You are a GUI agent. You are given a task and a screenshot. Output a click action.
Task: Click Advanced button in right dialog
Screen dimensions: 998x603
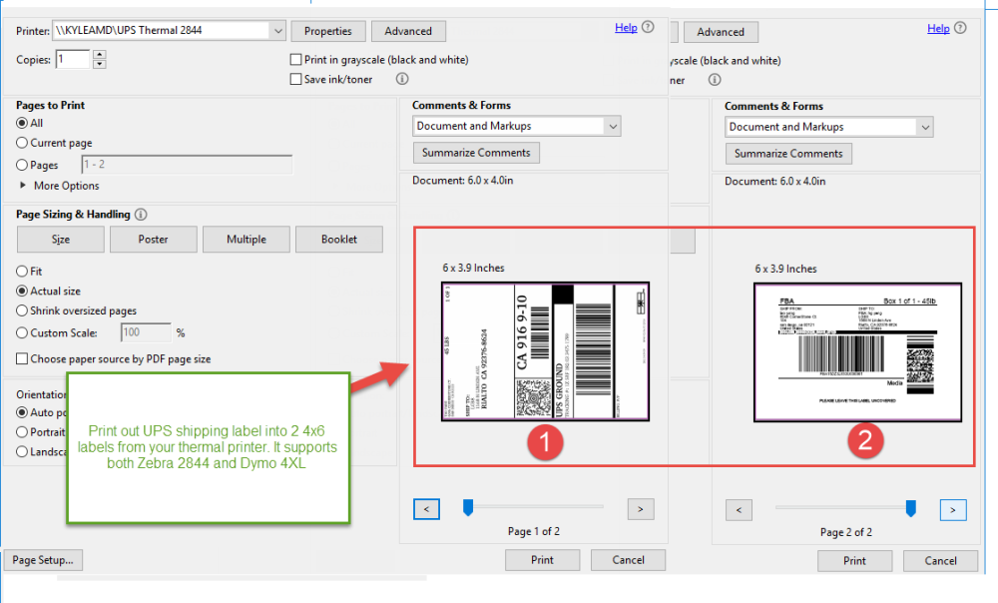tap(721, 32)
